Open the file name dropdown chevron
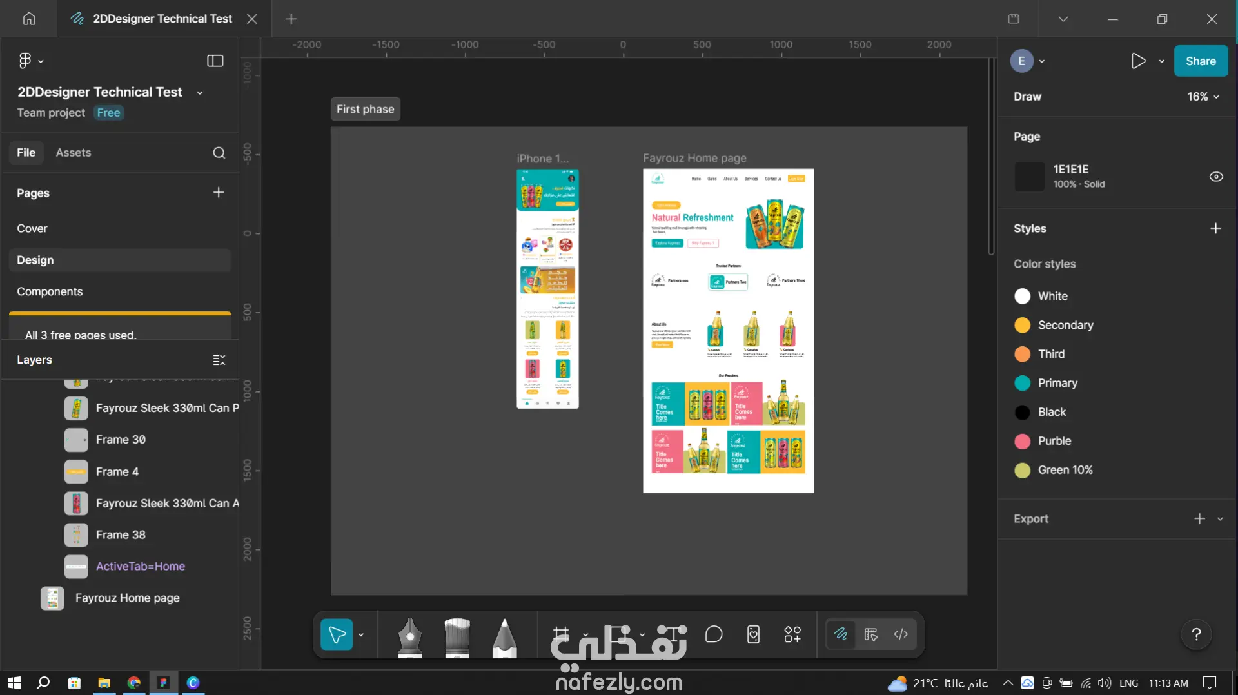The image size is (1238, 695). pyautogui.click(x=200, y=93)
